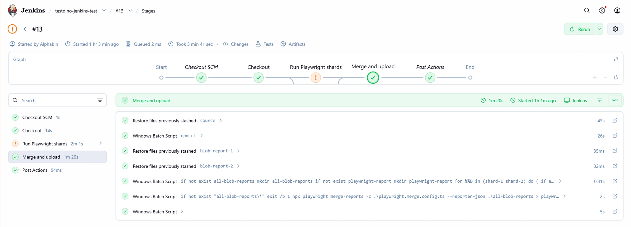Screen dimensions: 631x227
Task: Open the search magnifier in the header
Action: 587,10
